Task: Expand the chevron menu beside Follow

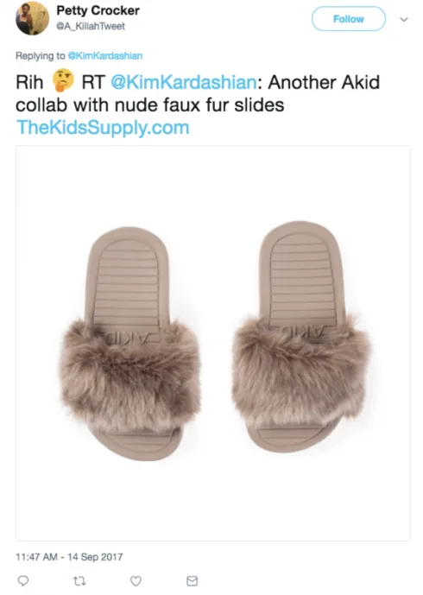Action: 404,19
